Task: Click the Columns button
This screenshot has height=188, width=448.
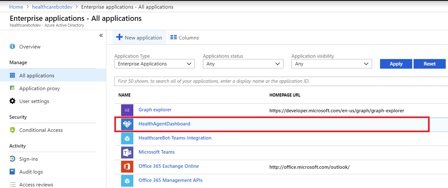Action: (185, 37)
